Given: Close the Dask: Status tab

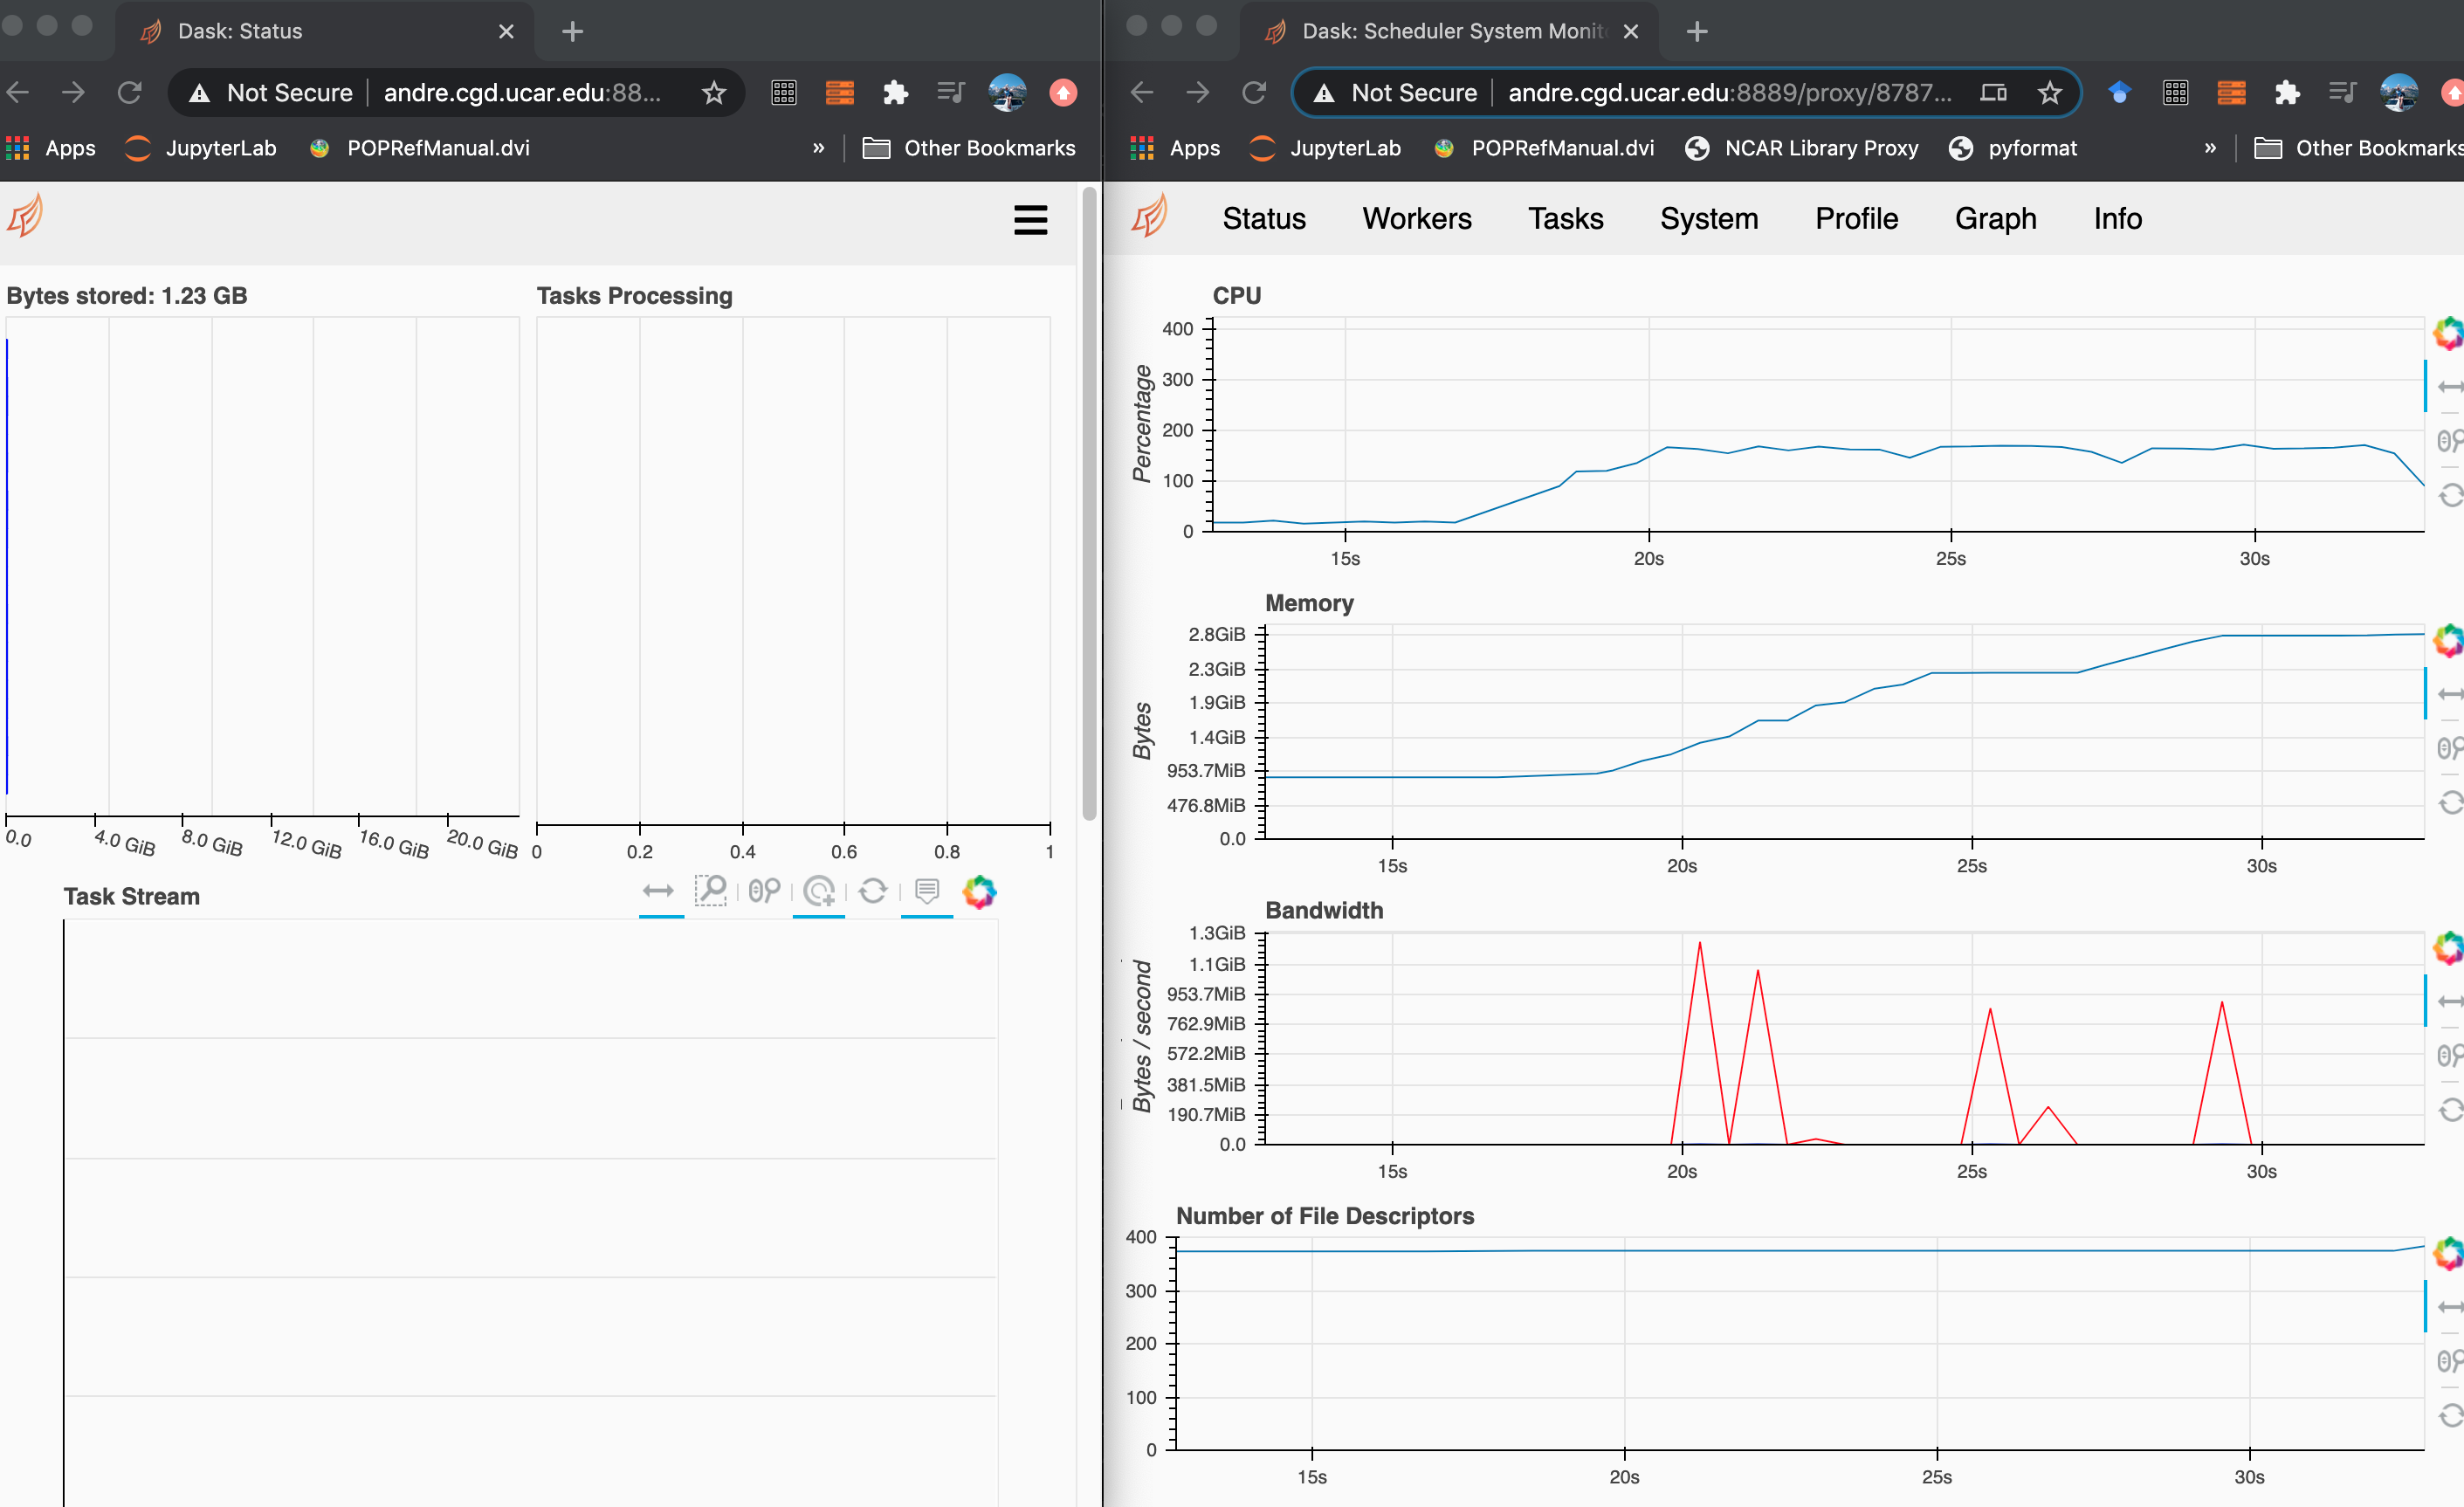Looking at the screenshot, I should coord(506,31).
